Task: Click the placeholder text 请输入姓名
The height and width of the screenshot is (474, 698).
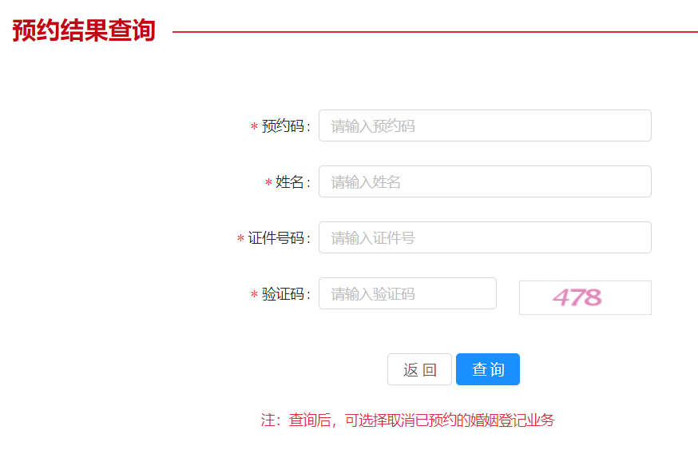Action: [x=366, y=182]
